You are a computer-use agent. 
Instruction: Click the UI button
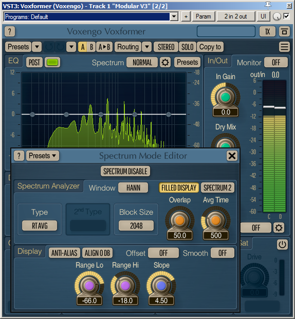263,16
